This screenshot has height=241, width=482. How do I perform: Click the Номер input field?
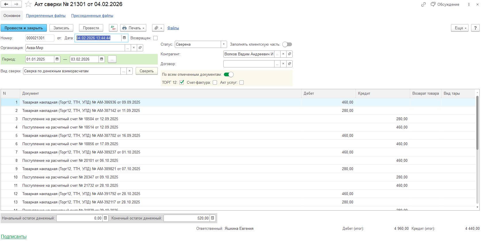(39, 38)
